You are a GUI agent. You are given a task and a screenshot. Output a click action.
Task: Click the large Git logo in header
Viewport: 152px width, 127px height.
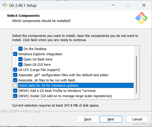tap(142, 18)
